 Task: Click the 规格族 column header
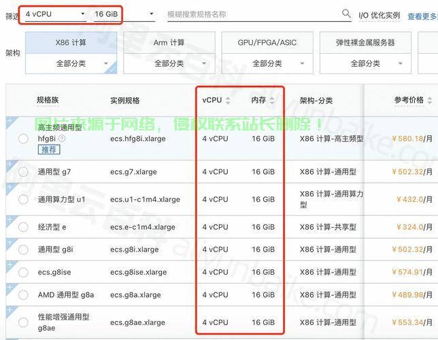(x=48, y=100)
